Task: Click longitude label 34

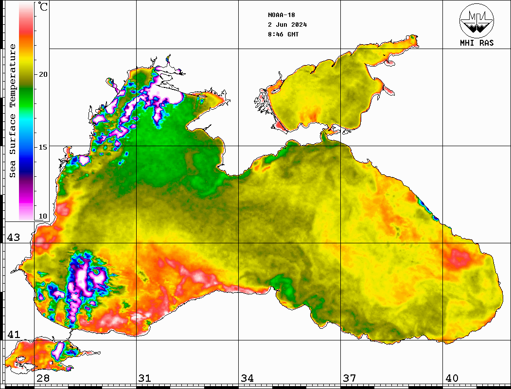Action: click(x=247, y=378)
